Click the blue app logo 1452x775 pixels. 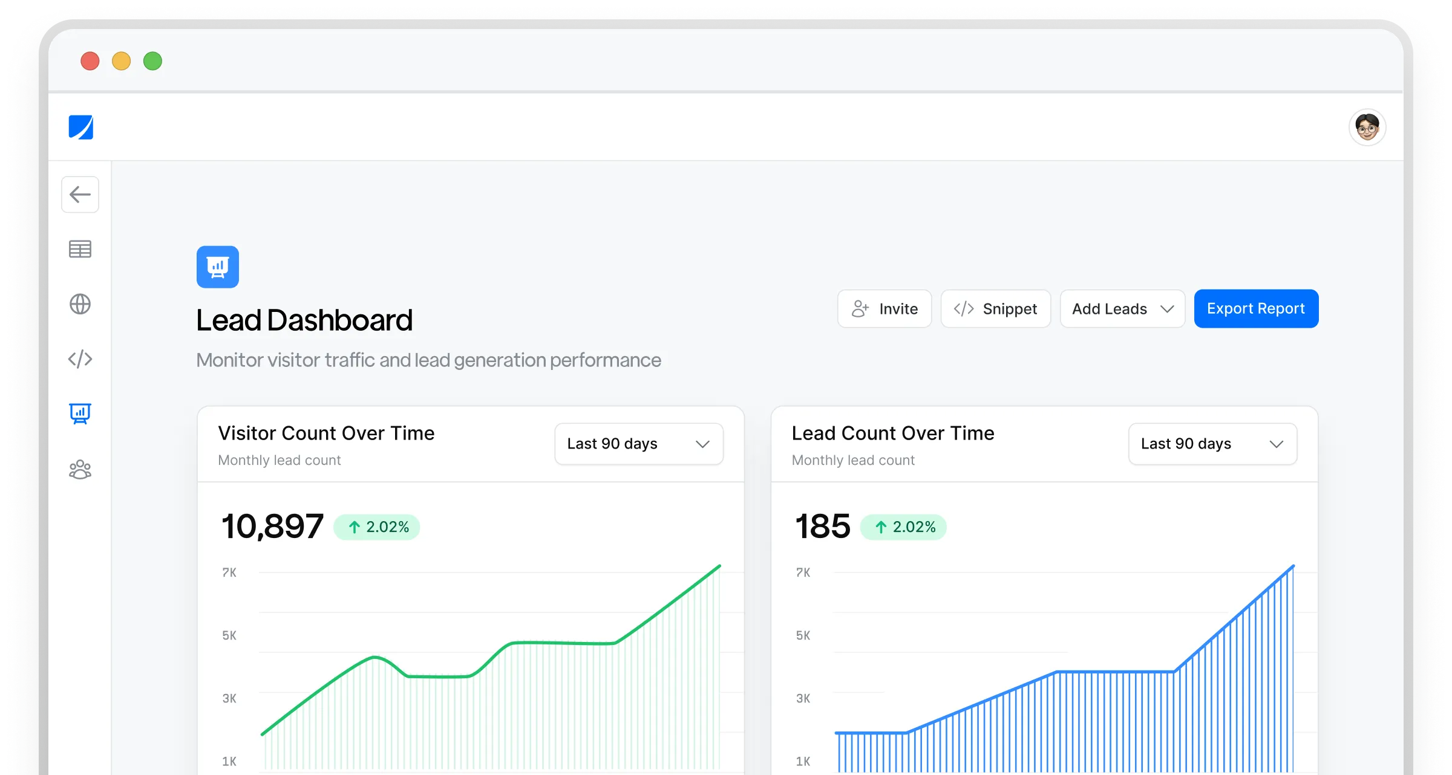tap(81, 128)
